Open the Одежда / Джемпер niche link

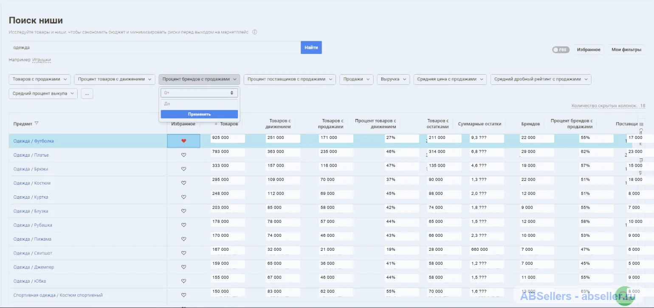coord(34,267)
